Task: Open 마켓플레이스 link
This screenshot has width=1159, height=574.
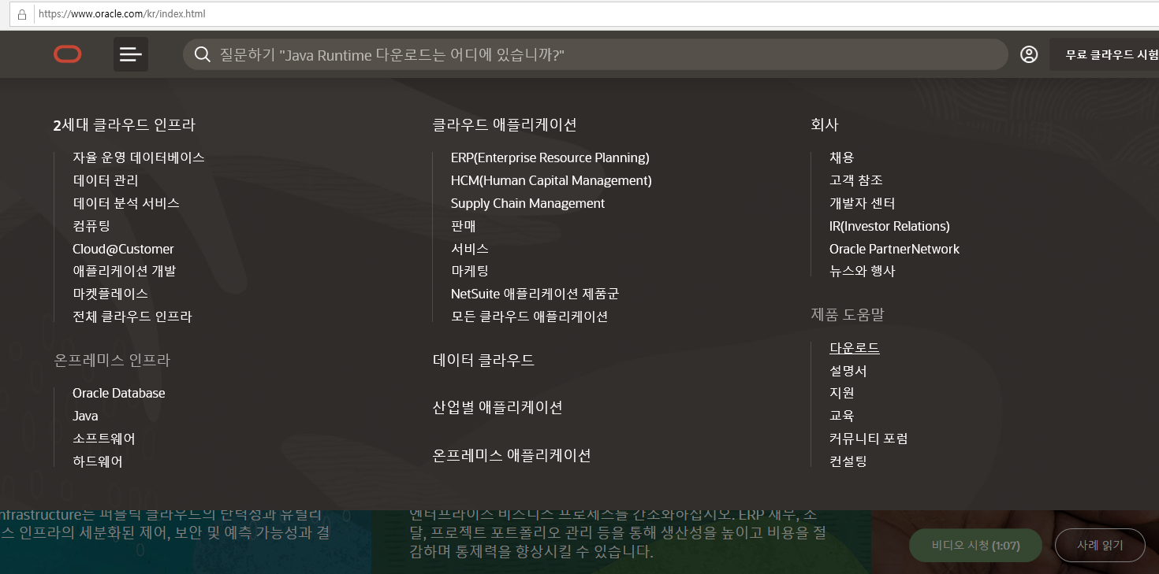Action: pyautogui.click(x=110, y=294)
